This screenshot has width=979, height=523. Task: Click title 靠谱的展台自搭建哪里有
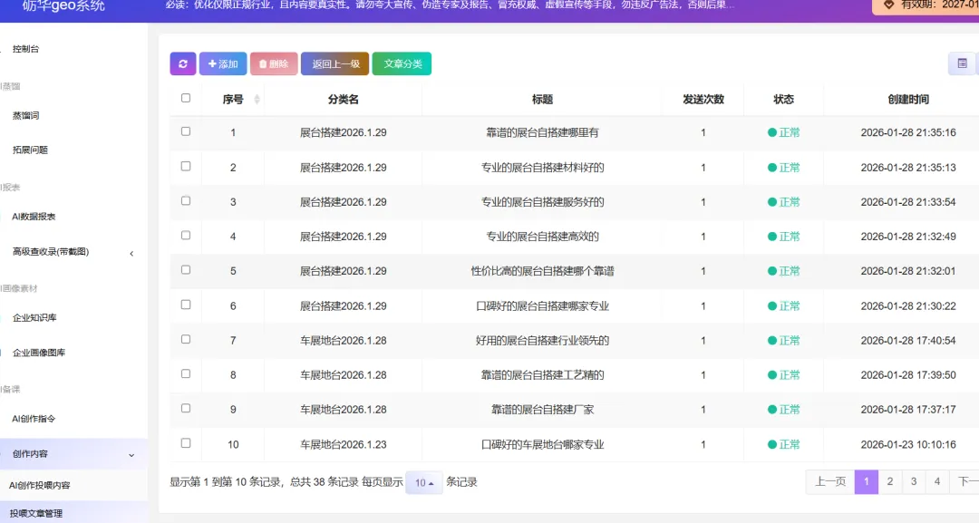pyautogui.click(x=542, y=132)
